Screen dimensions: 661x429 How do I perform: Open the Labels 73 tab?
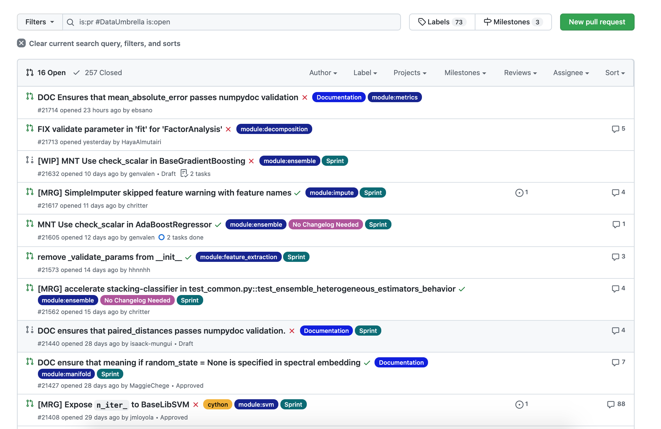click(x=442, y=22)
